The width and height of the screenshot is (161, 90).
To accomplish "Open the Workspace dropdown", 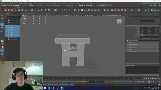I will point(150,3).
